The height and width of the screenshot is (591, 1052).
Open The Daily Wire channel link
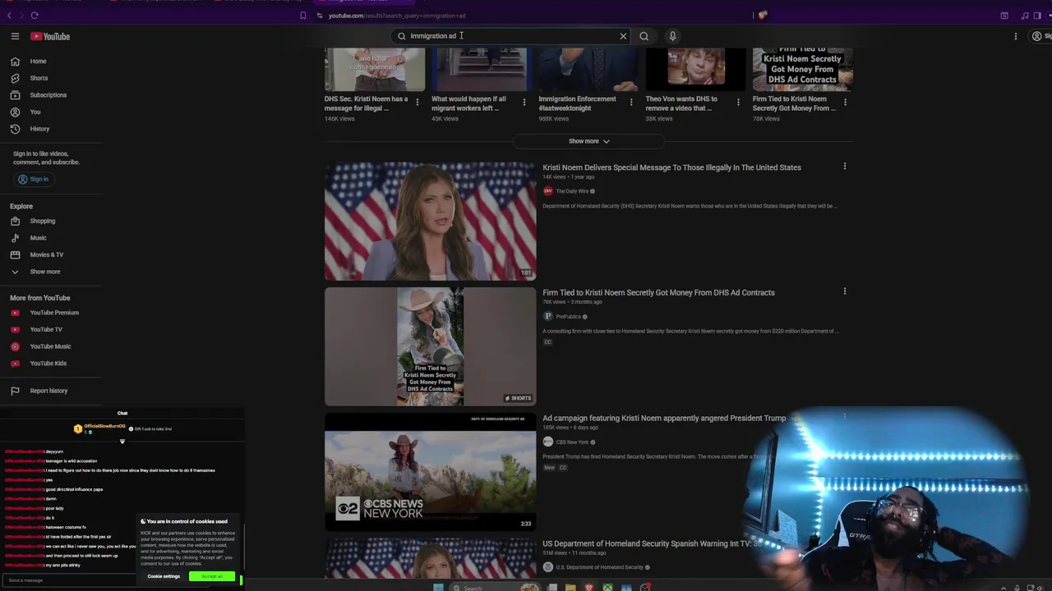point(572,191)
